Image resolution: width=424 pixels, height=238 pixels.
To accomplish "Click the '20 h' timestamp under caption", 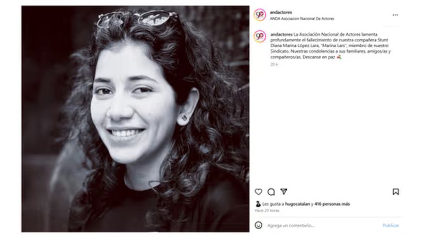I will tap(274, 64).
